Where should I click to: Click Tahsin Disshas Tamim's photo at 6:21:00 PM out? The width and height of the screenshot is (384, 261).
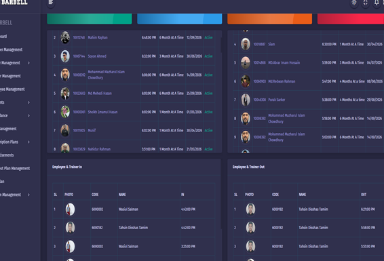[250, 209]
